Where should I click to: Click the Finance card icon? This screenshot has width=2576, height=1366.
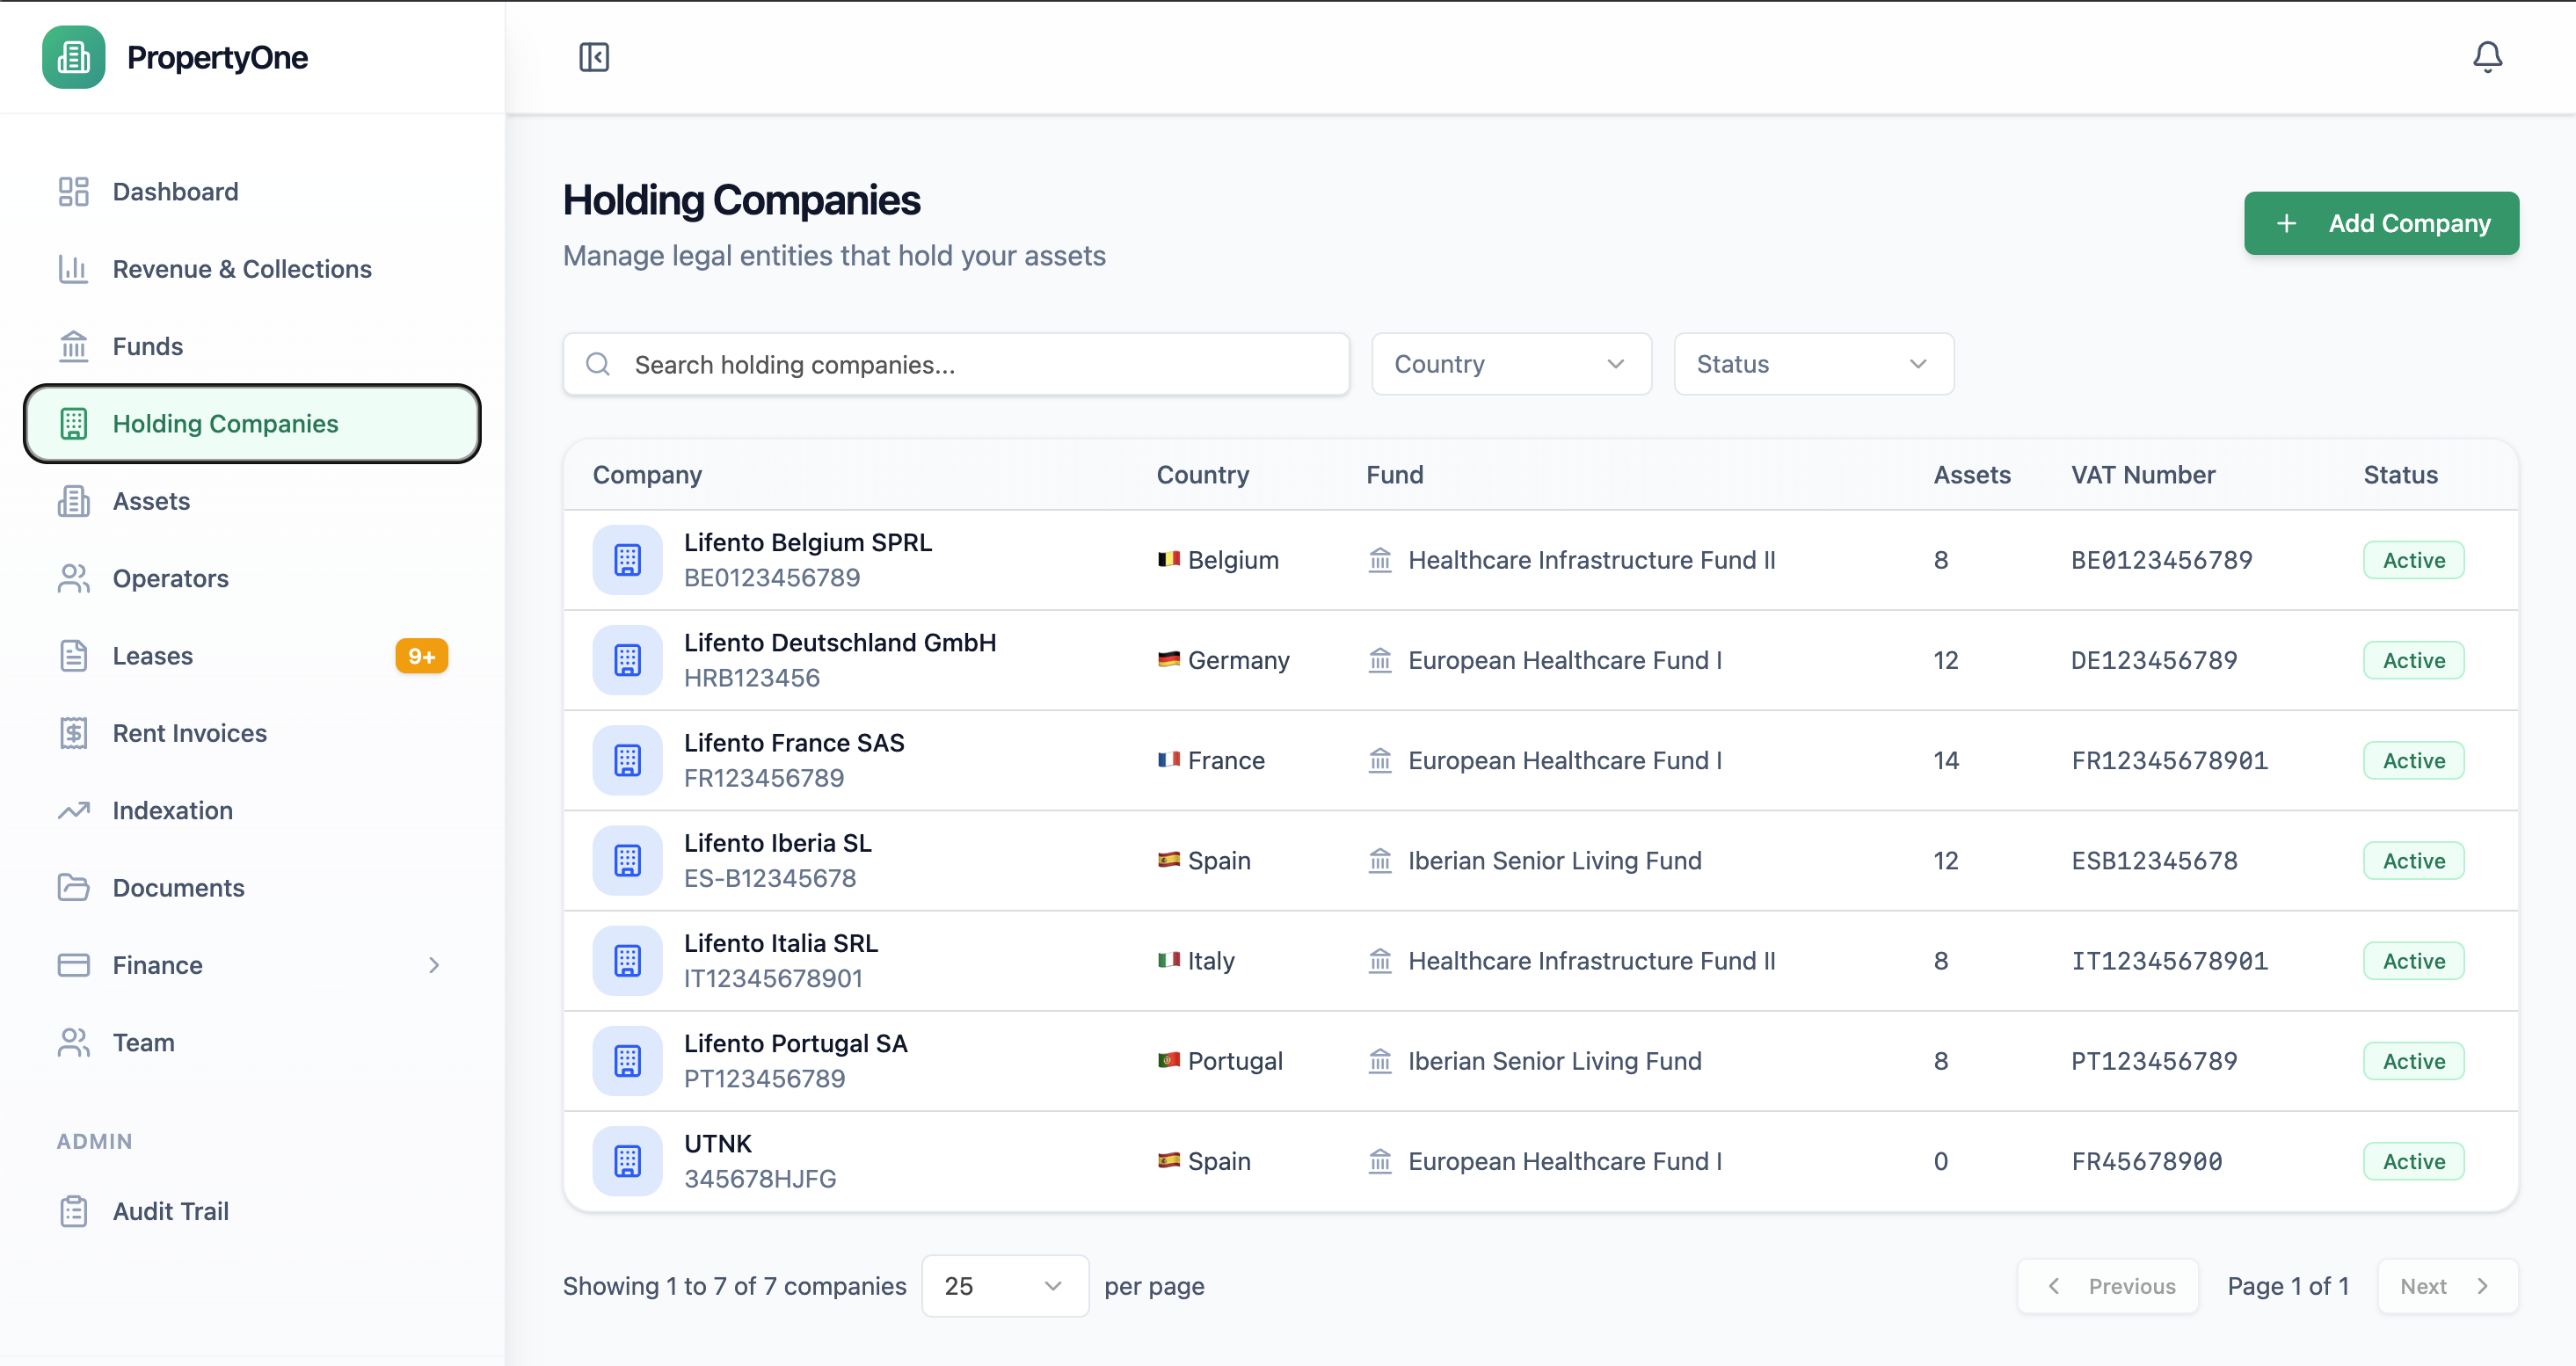tap(73, 965)
